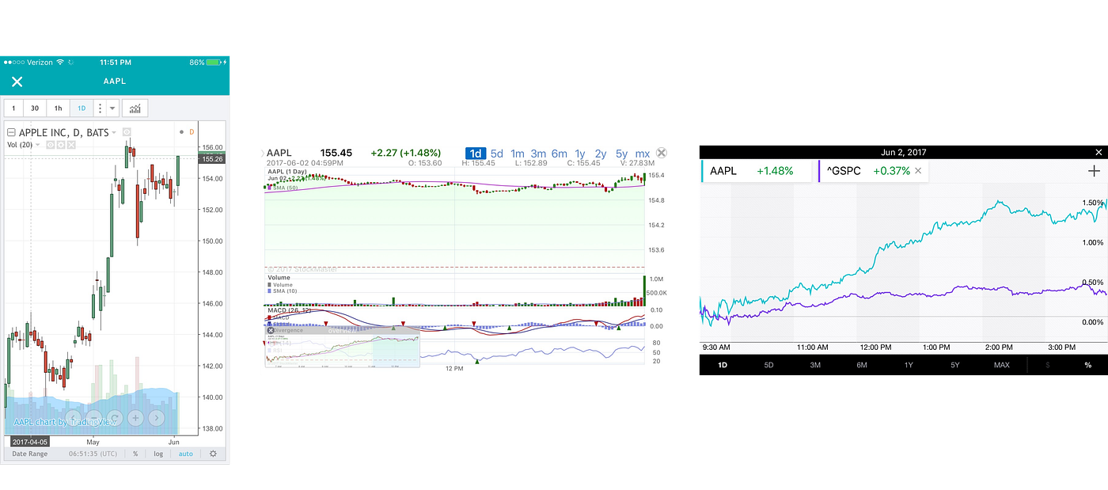Select the 5Y tab in the black range bar
The height and width of the screenshot is (490, 1108).
tap(955, 365)
